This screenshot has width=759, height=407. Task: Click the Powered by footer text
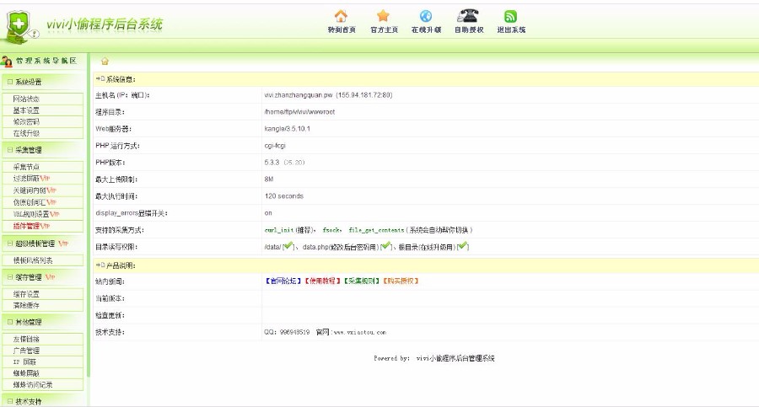pos(434,358)
